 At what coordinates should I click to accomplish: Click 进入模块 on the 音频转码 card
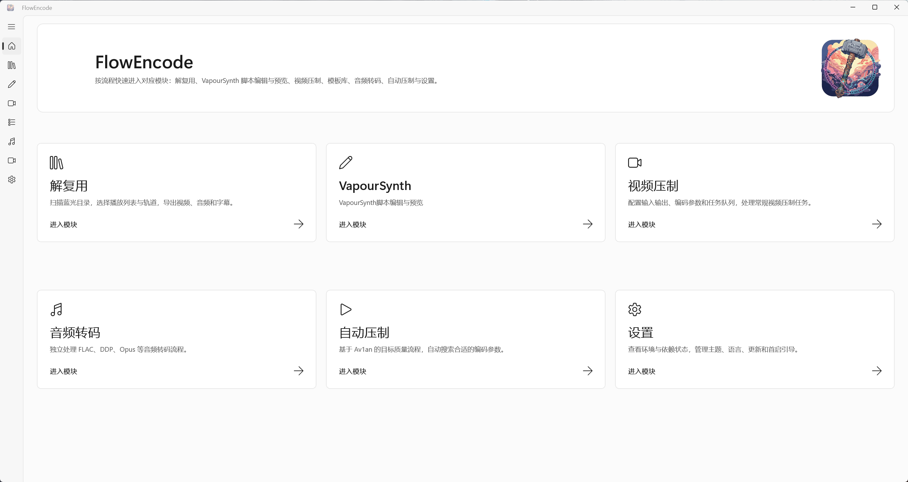(64, 371)
